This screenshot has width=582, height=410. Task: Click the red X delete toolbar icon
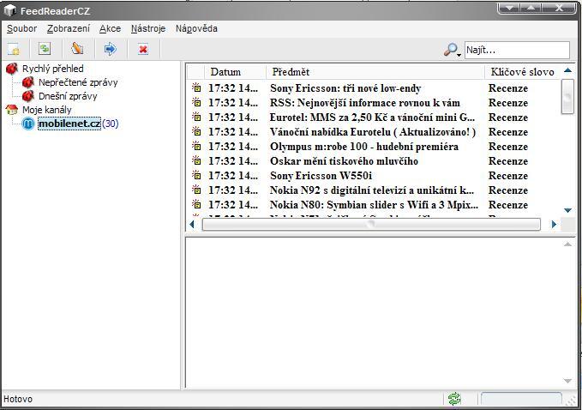coord(143,49)
